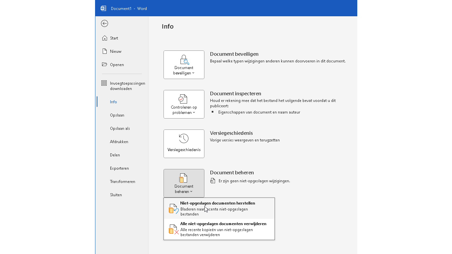Click the back arrow at top left

coord(105,23)
